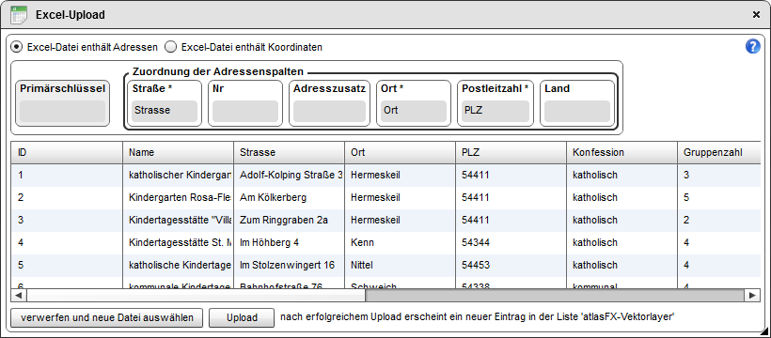Image resolution: width=771 pixels, height=338 pixels.
Task: Click the 'Konfession' column header
Action: 622,152
